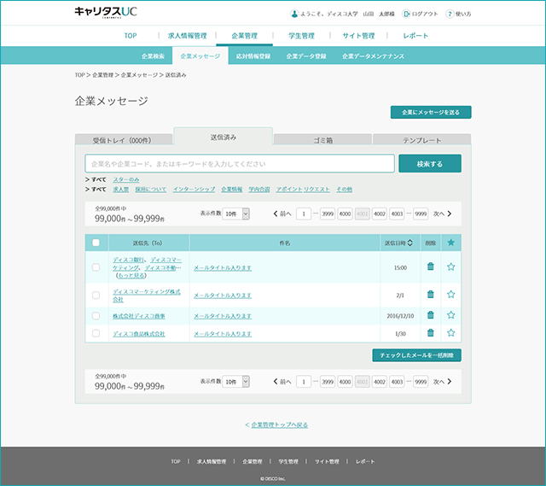Go to page 3999 in top pager
This screenshot has width=546, height=486.
click(328, 214)
